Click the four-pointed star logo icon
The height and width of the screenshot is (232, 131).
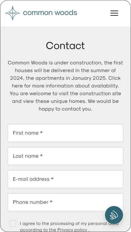(13, 13)
